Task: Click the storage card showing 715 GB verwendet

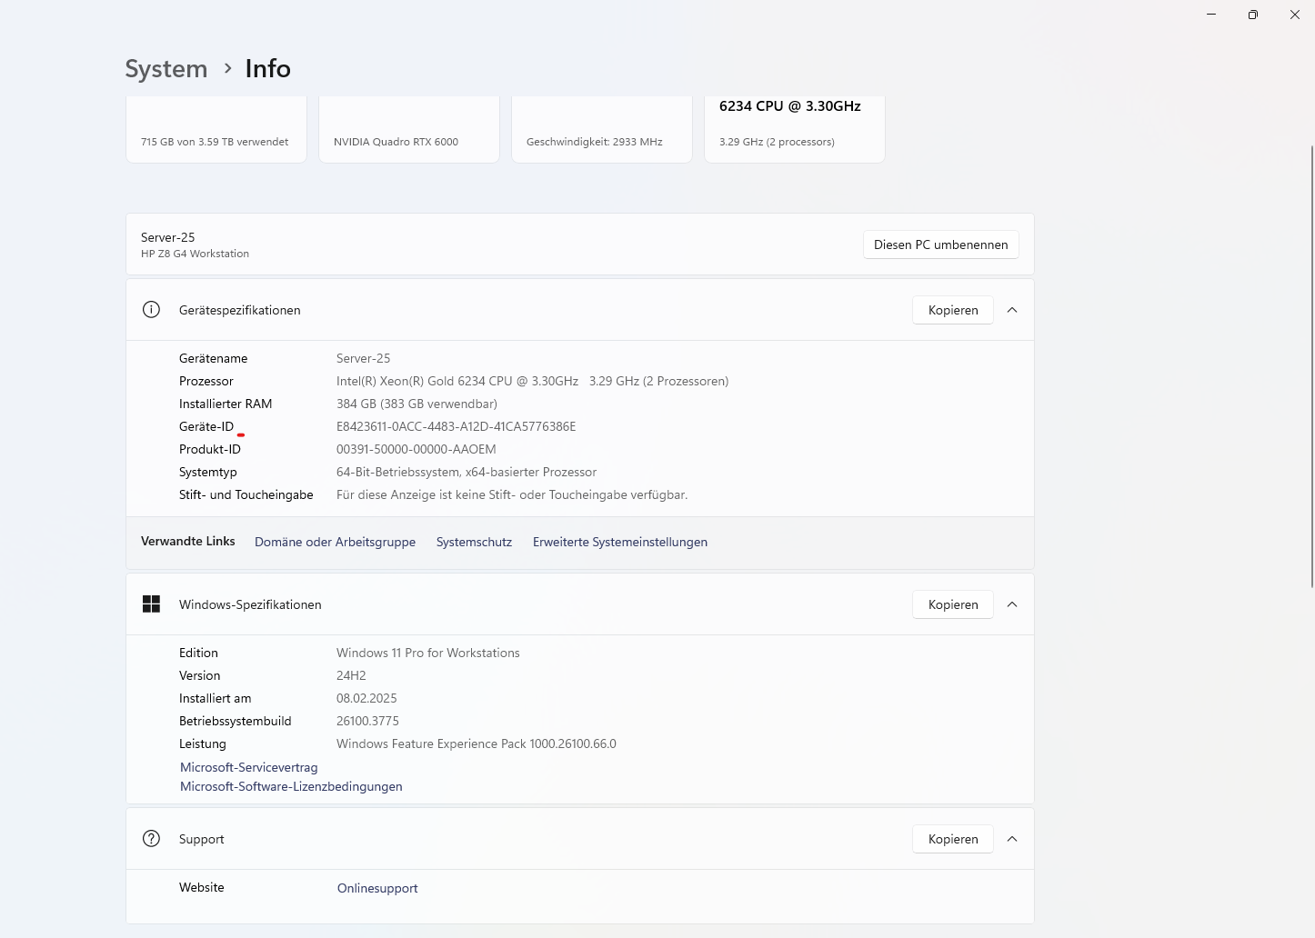Action: 216,129
